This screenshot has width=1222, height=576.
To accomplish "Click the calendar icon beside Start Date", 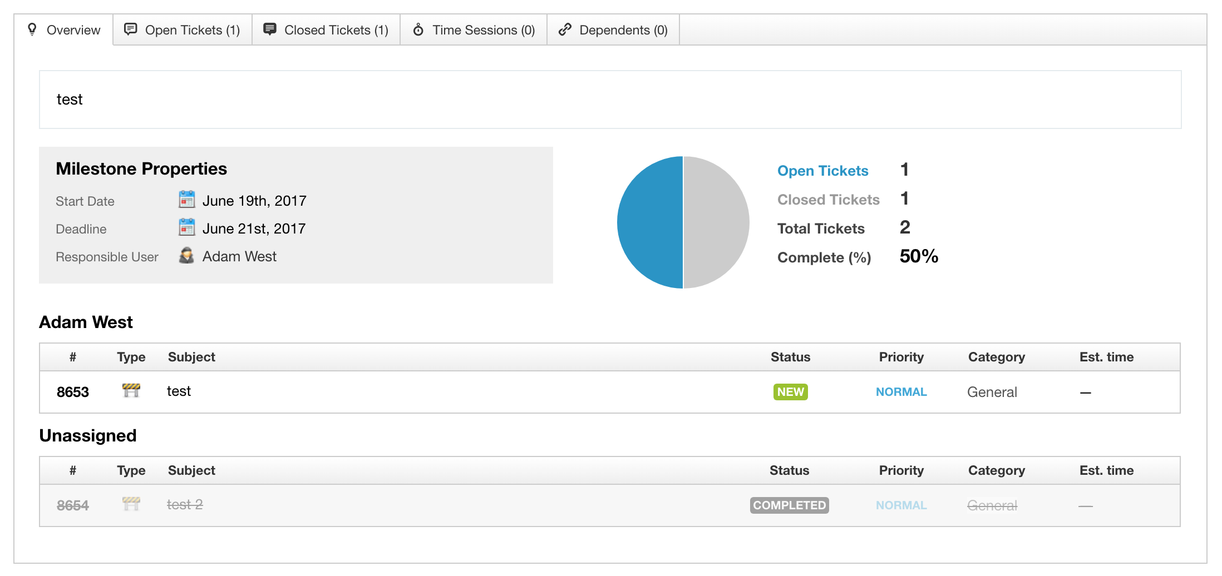I will tap(186, 200).
